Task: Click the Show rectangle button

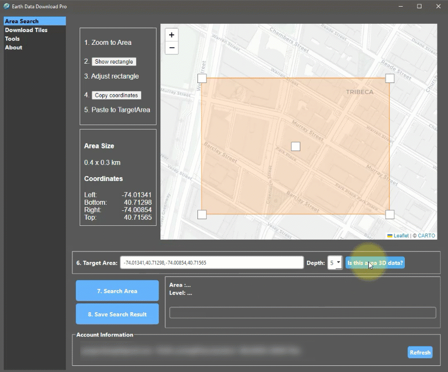Action: 114,62
